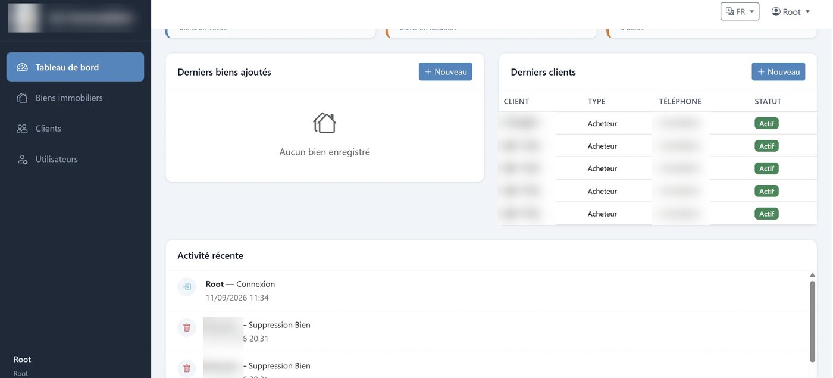Click the Derniers biens ajoutés heading

tap(224, 72)
